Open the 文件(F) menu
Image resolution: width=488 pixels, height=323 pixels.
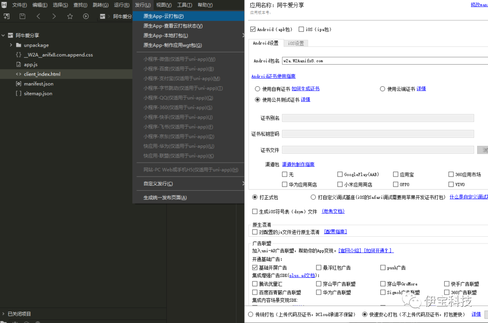pyautogui.click(x=19, y=5)
